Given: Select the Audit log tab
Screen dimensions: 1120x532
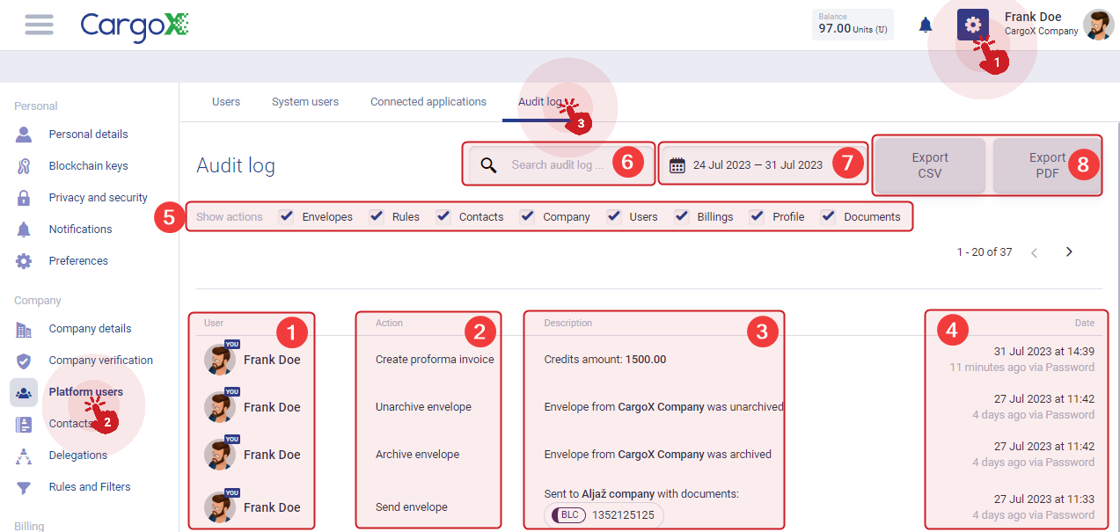Looking at the screenshot, I should (x=540, y=102).
